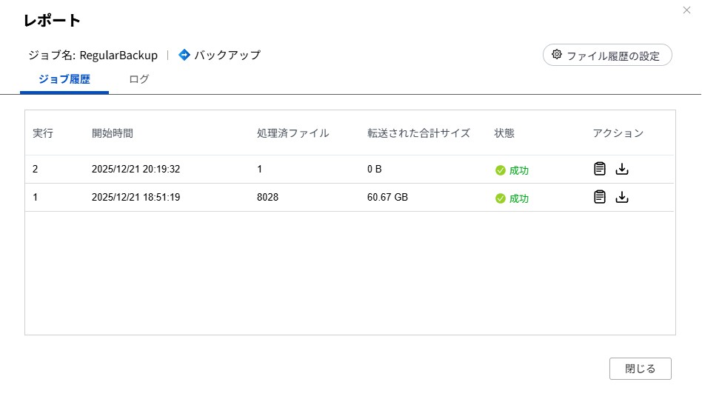
Task: Click the green success icon for run 2
Action: click(x=501, y=170)
